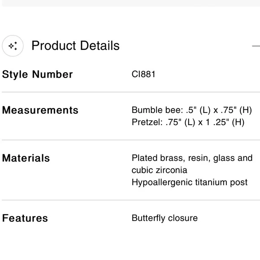This screenshot has height=260, width=260.
Task: Click the CI881 style number value
Action: coord(143,74)
